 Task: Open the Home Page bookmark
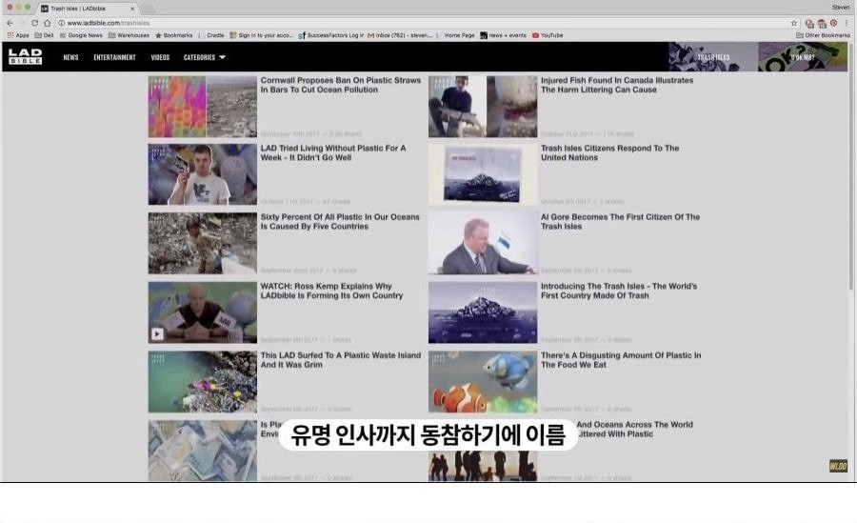click(x=459, y=35)
